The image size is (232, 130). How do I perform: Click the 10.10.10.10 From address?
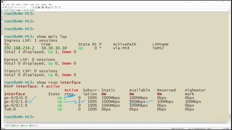pos(54,48)
